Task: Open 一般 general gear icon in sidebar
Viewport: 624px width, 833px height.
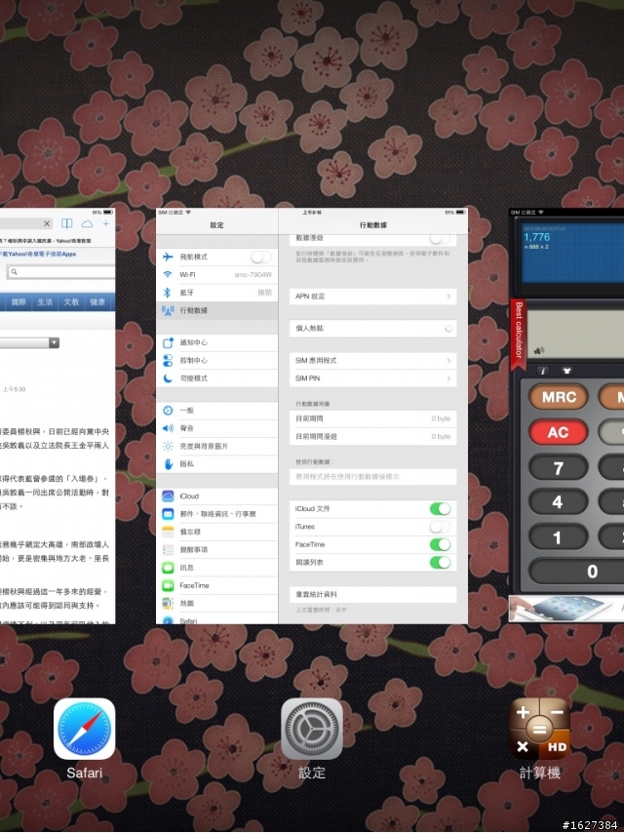Action: click(x=168, y=410)
